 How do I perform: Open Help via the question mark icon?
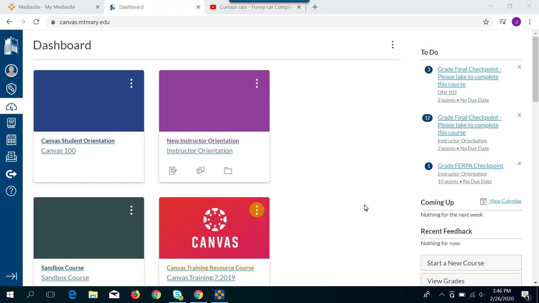(x=11, y=191)
